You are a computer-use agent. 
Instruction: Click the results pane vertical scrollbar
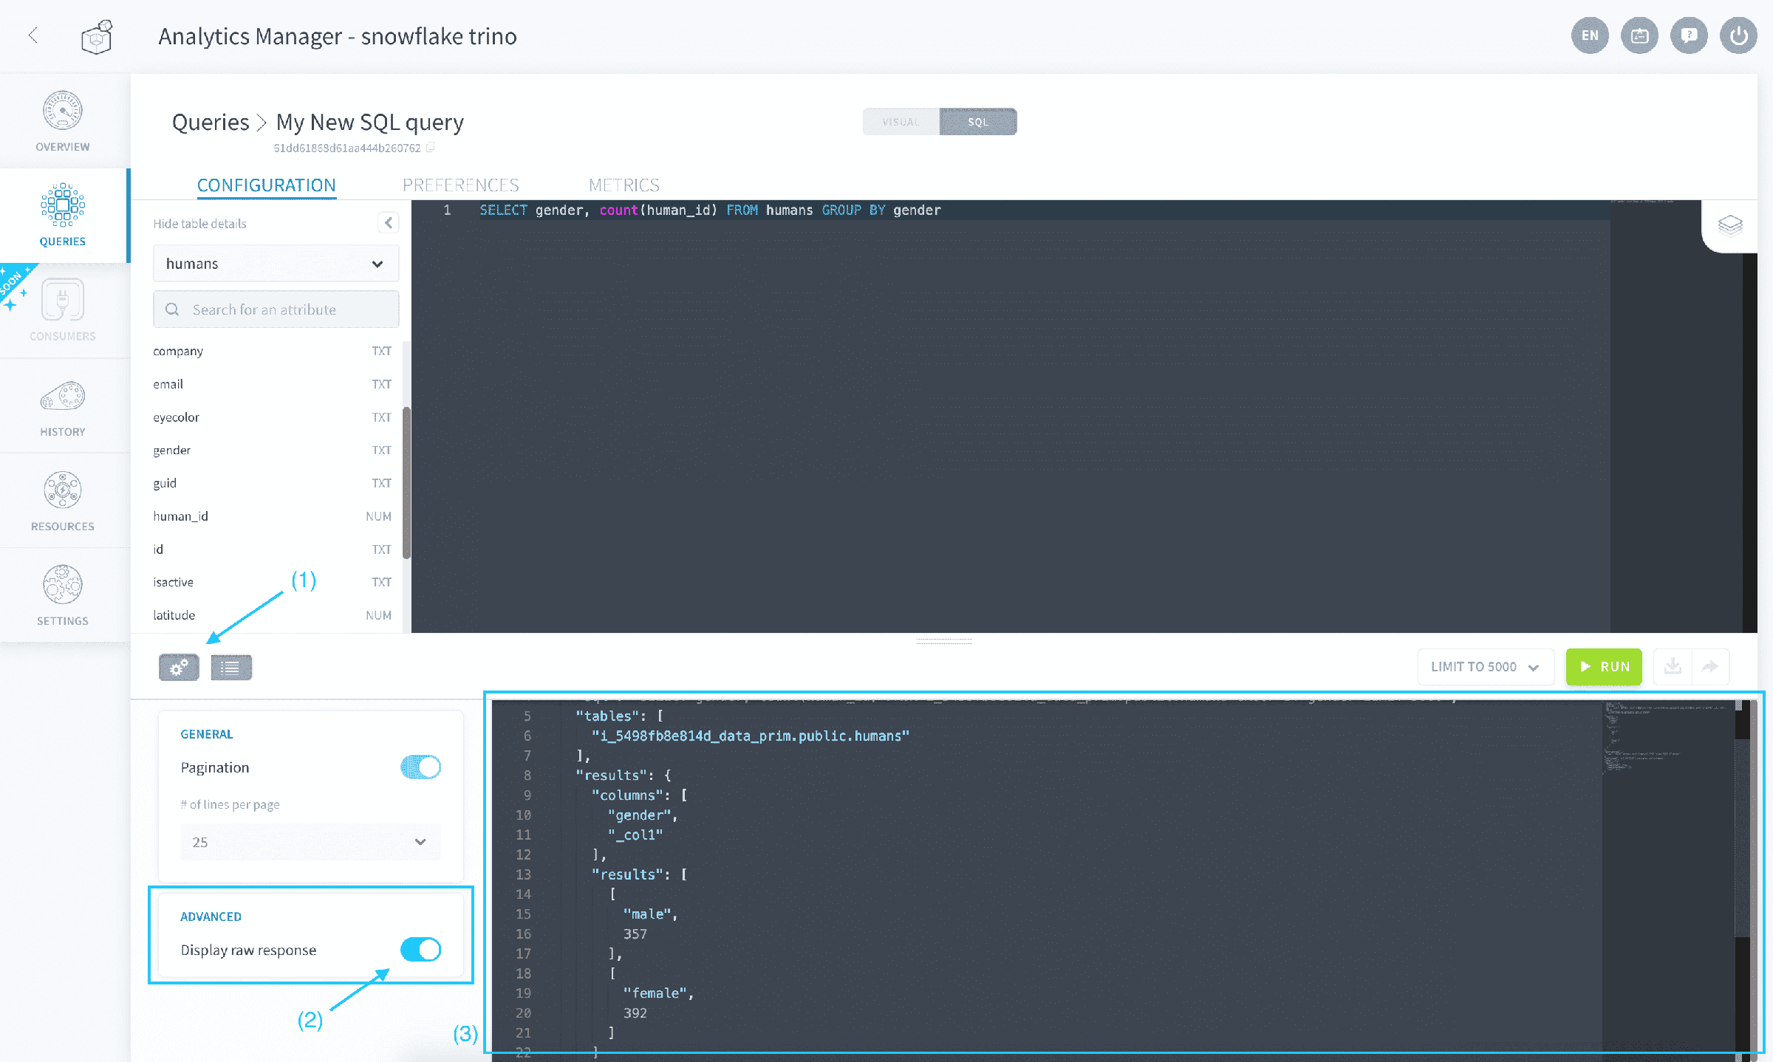tap(1742, 838)
